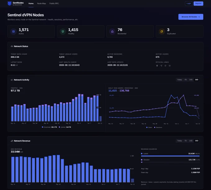This screenshot has height=190, width=211.
Task: Click the Active nodes server icon
Action: coord(13,31)
